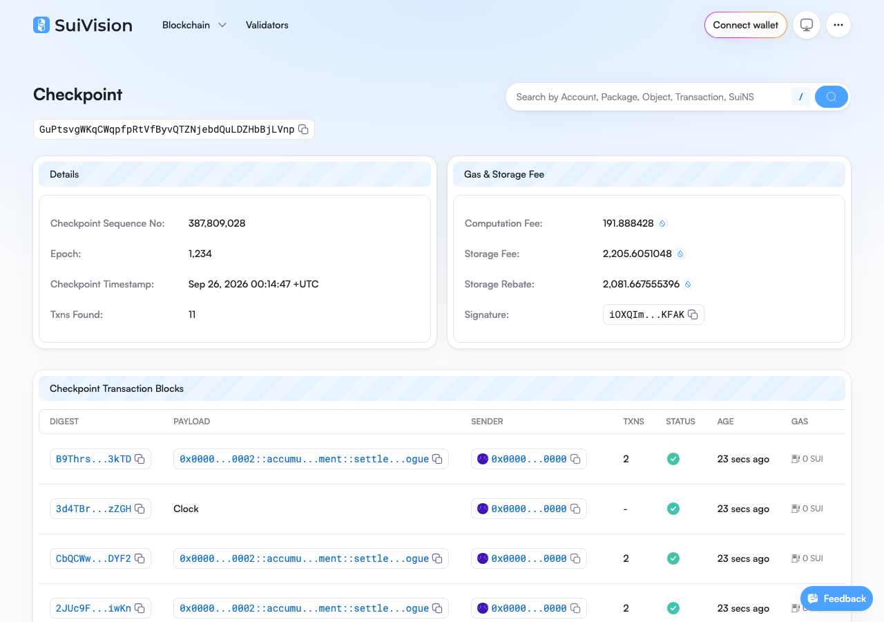Open the Feedback button
The width and height of the screenshot is (884, 622).
pos(836,599)
